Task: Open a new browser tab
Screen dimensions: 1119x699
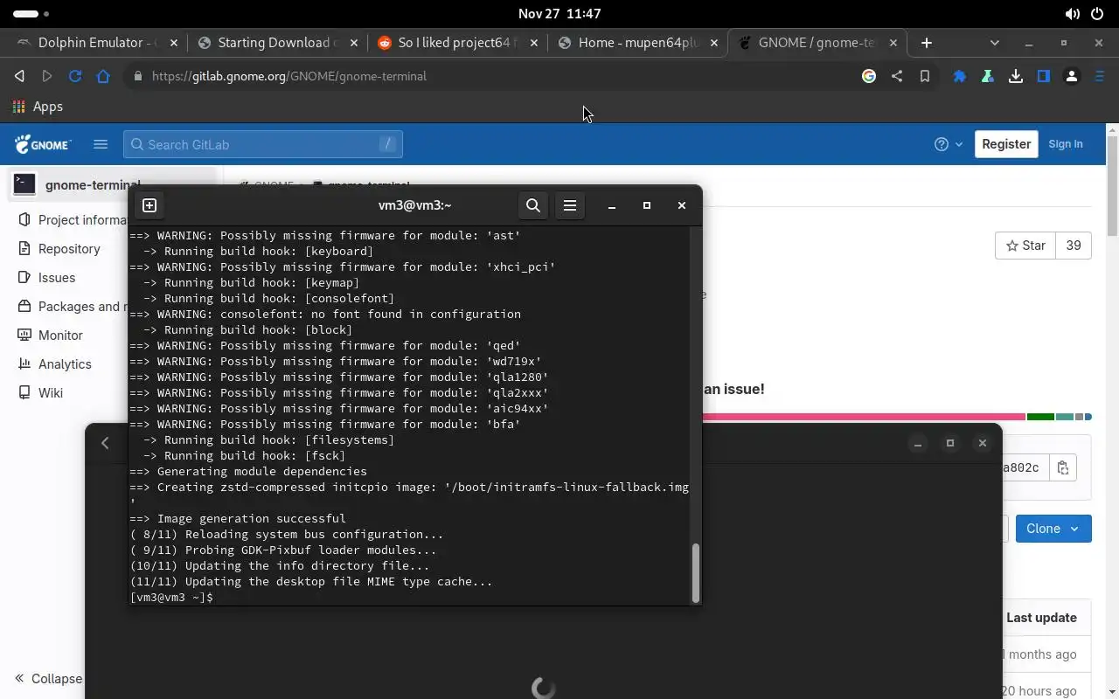Action: coord(927,42)
